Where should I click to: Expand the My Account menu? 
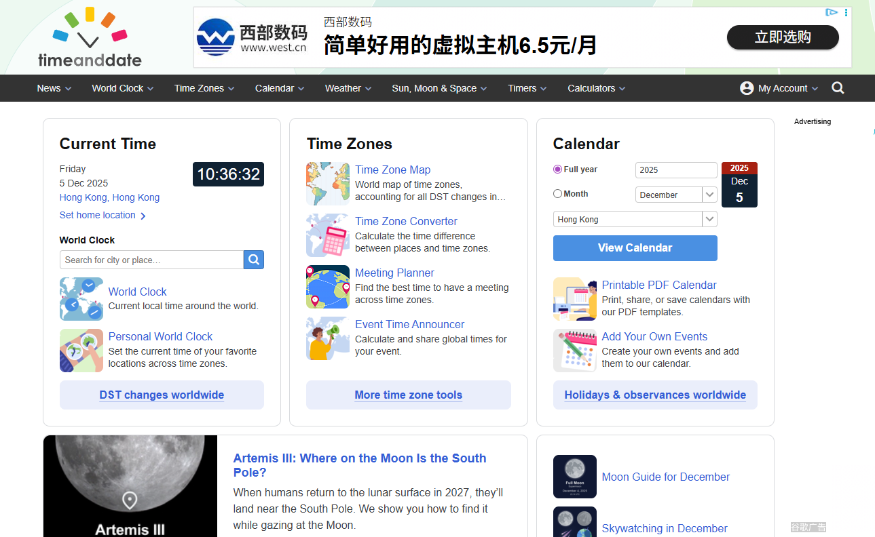click(x=779, y=88)
